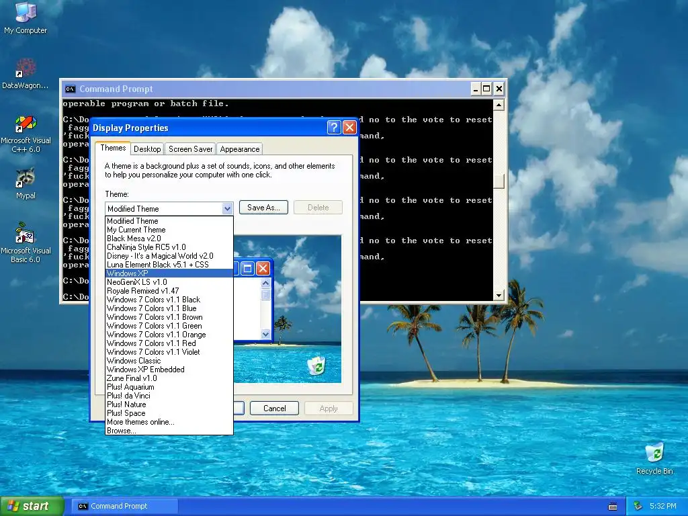The width and height of the screenshot is (688, 516).
Task: Select NeoGeniX LS v1.0 theme
Action: coord(169,282)
